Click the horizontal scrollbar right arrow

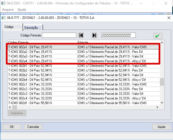tap(157, 107)
